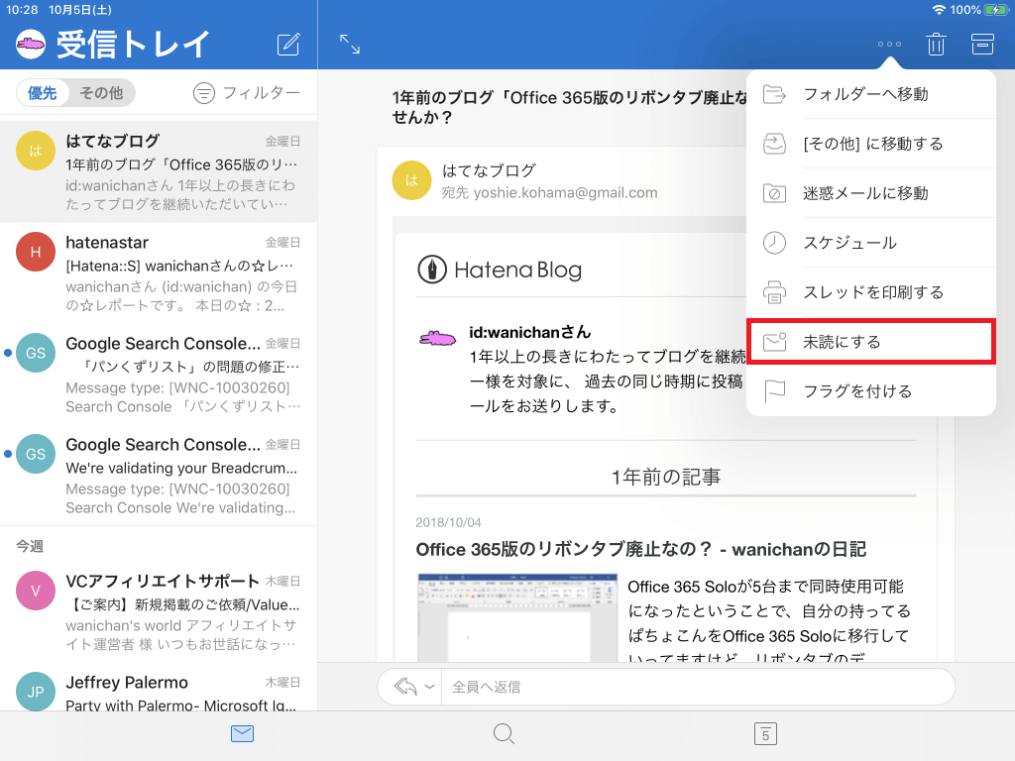Screen dimensions: 1015x761
Task: Click the three-dot more options icon
Action: [889, 44]
